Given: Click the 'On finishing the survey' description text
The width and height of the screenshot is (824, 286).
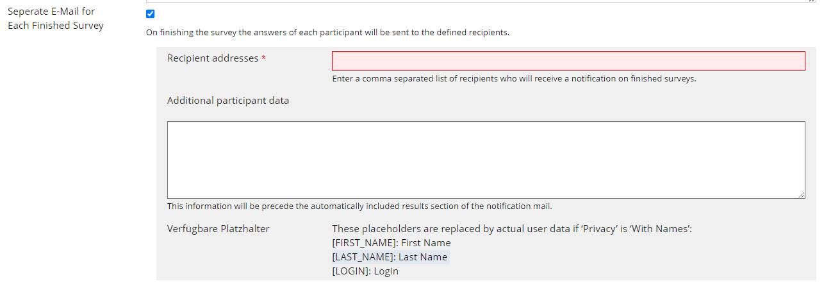Looking at the screenshot, I should pyautogui.click(x=327, y=33).
